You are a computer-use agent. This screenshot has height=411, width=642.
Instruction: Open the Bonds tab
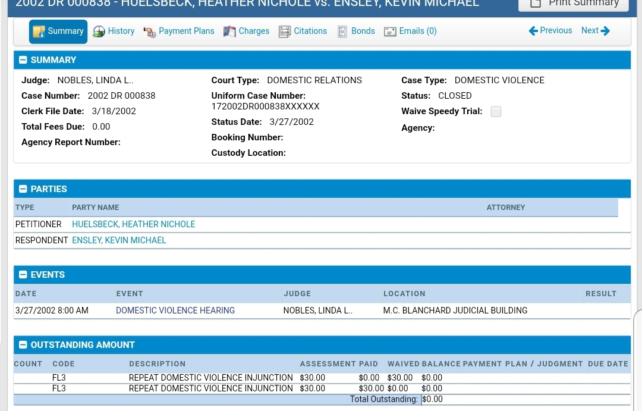point(357,31)
